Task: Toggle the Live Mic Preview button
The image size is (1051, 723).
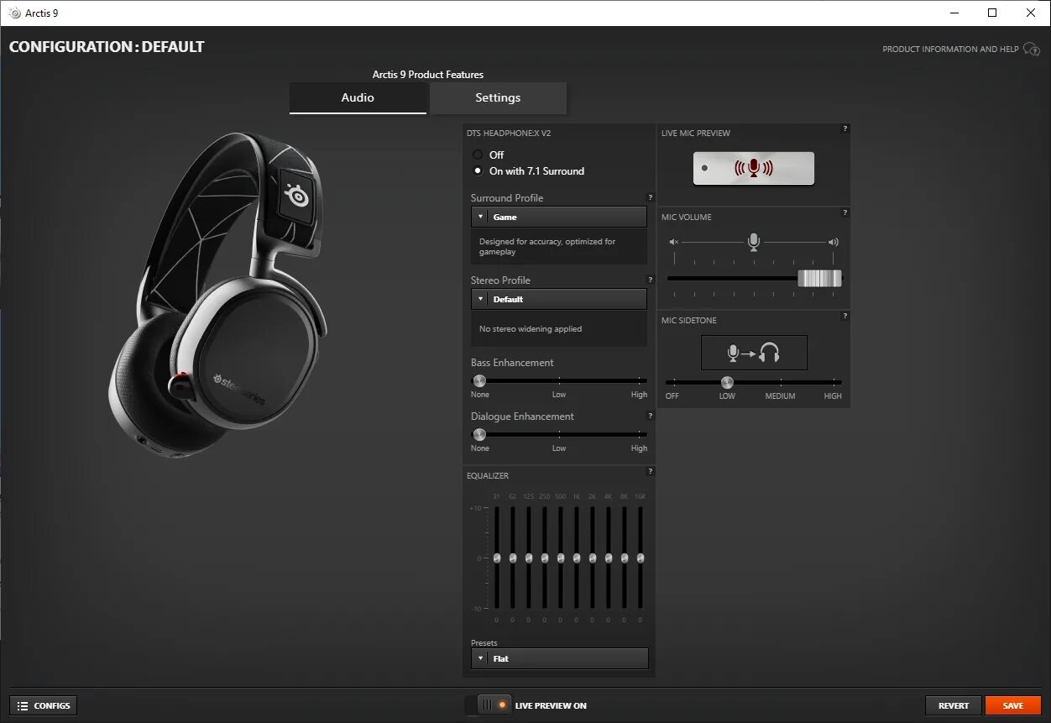Action: pyautogui.click(x=754, y=168)
